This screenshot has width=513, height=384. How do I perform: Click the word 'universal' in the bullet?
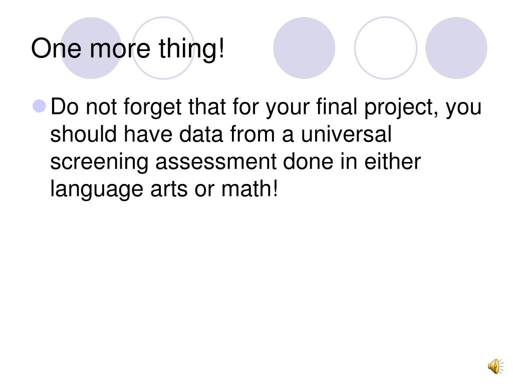[346, 134]
